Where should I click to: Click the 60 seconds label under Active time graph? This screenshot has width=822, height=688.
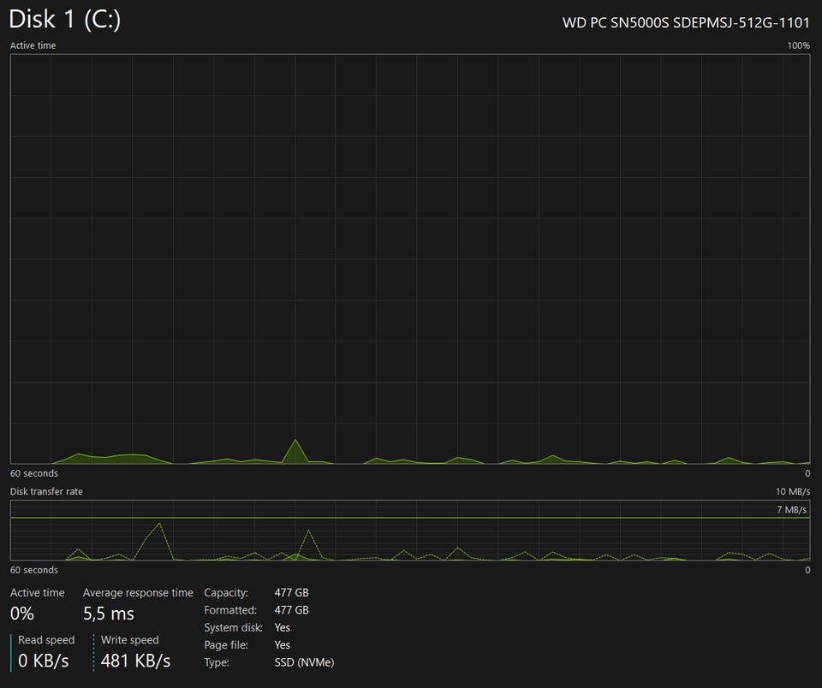34,474
